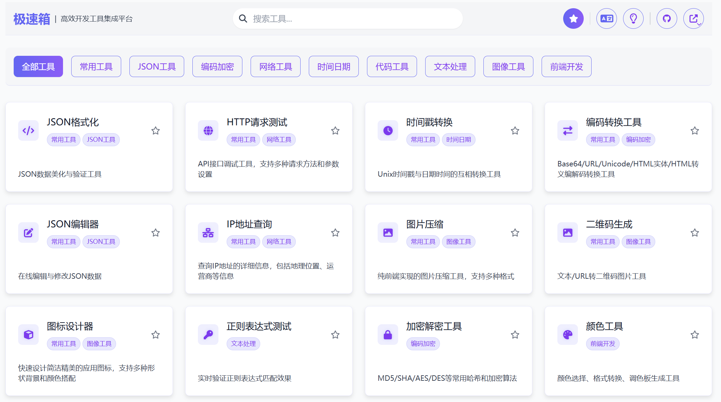Click the IP地址查询 network icon

point(208,233)
